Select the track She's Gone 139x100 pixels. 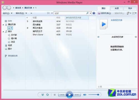tap(38, 35)
